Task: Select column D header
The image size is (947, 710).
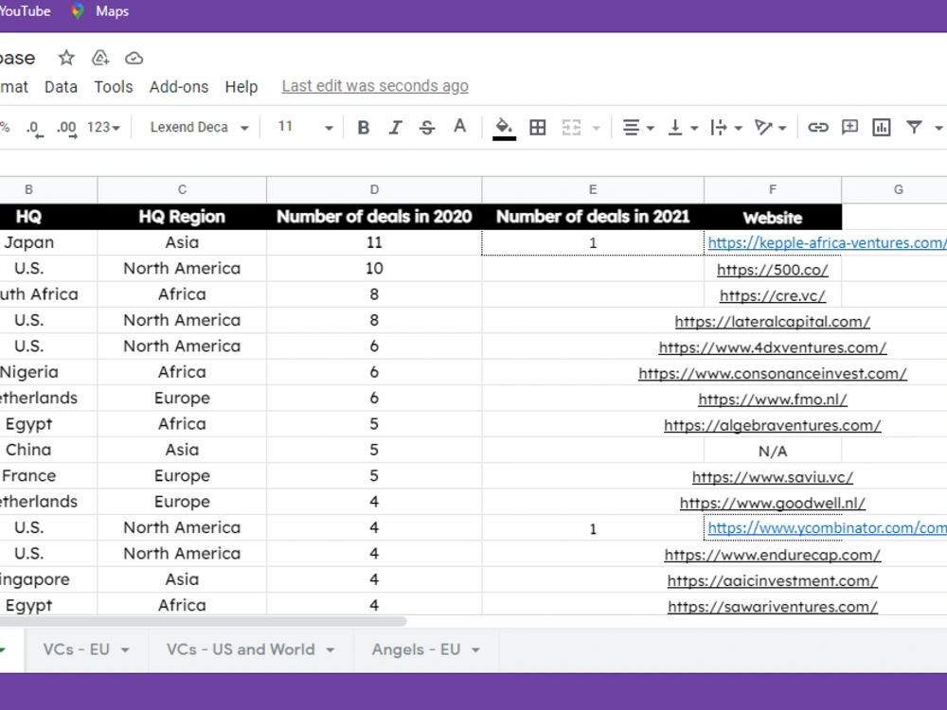Action: tap(374, 189)
